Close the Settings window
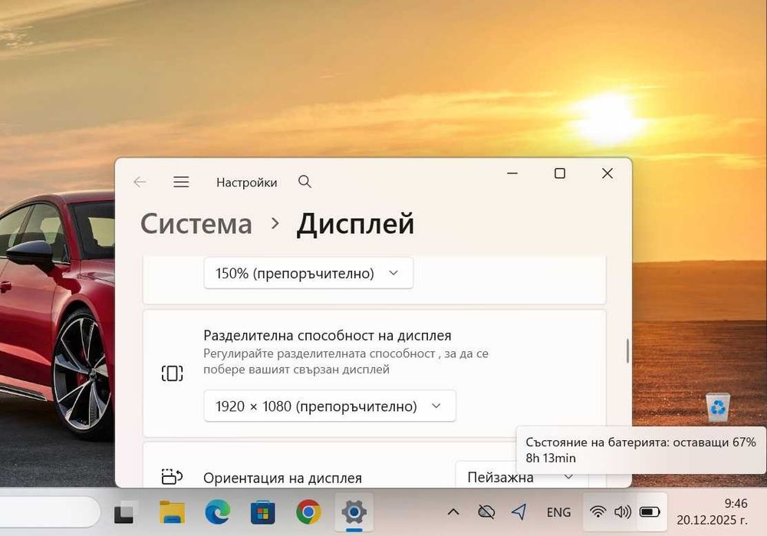Image resolution: width=767 pixels, height=536 pixels. [x=607, y=173]
